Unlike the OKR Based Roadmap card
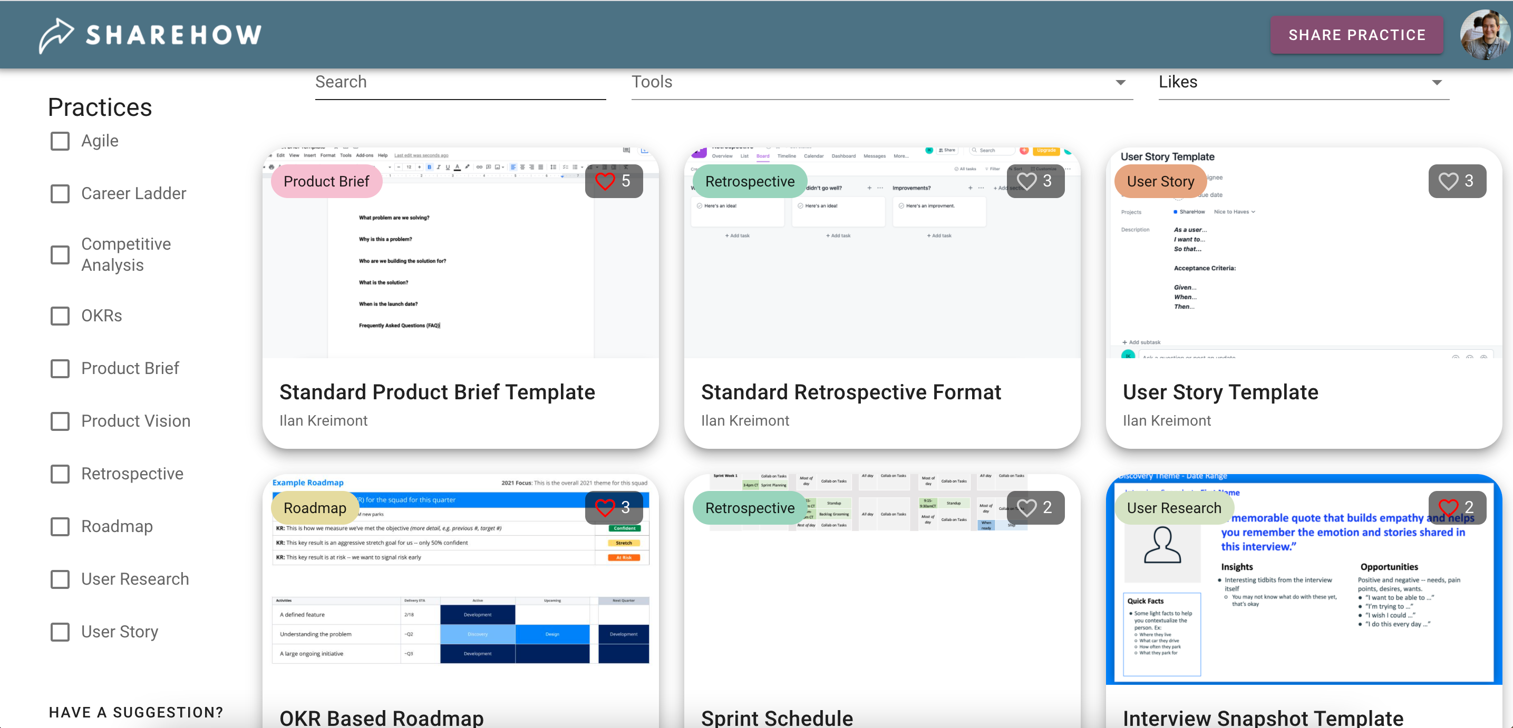This screenshot has height=728, width=1513. (605, 507)
